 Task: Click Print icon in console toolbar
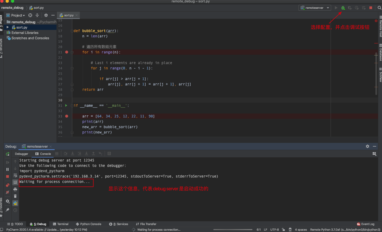click(x=15, y=189)
